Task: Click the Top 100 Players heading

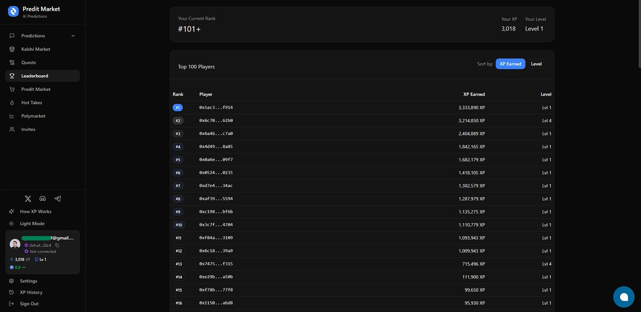Action: [197, 67]
